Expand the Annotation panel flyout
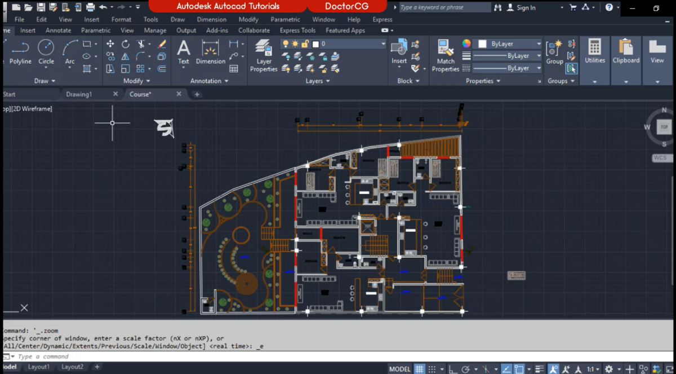Image resolution: width=676 pixels, height=374 pixels. [209, 81]
